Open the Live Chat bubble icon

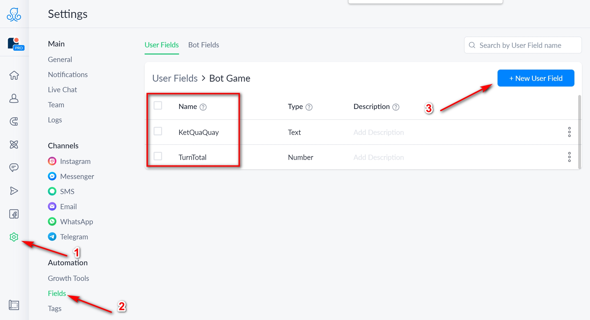(14, 167)
